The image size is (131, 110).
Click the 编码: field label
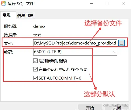click(9, 52)
